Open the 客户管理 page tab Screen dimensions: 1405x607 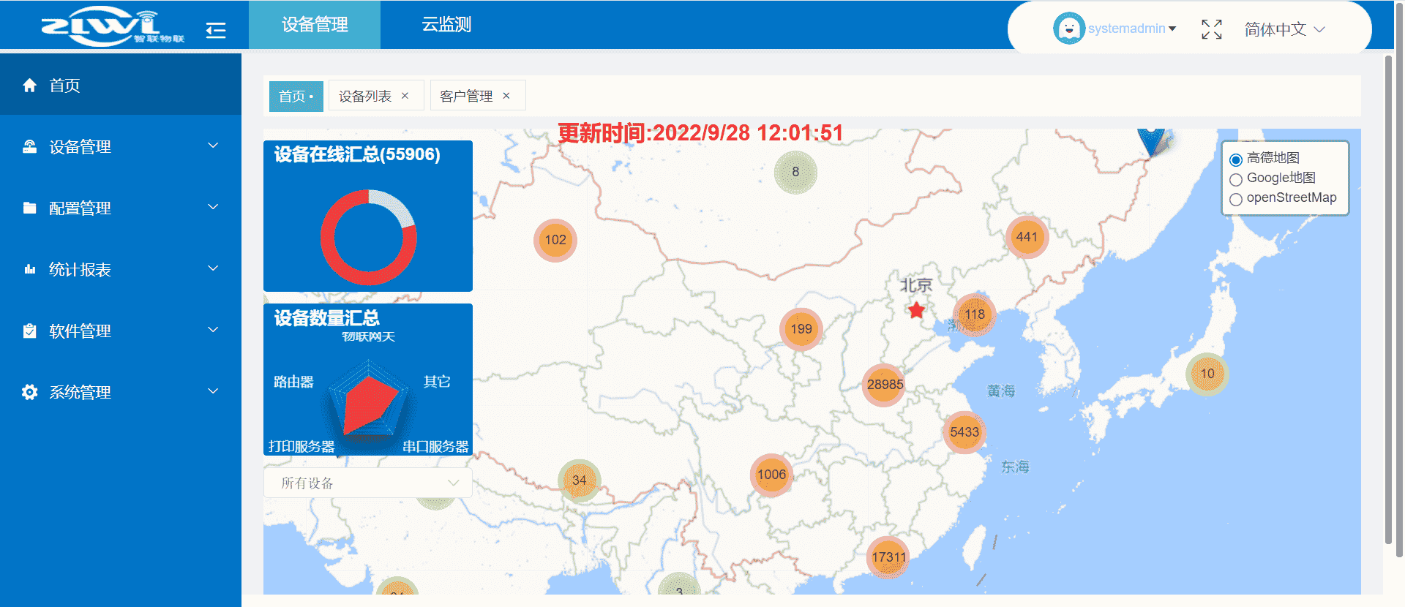click(x=466, y=96)
